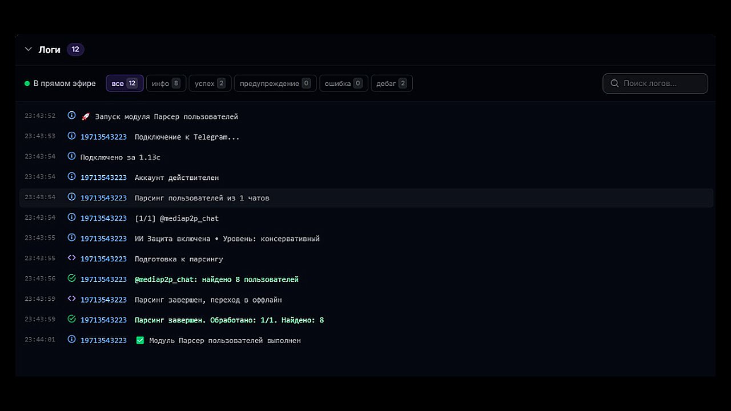This screenshot has width=731, height=411.
Task: Select message "Парсинг завершен, переход в оффлайн"
Action: (x=208, y=300)
